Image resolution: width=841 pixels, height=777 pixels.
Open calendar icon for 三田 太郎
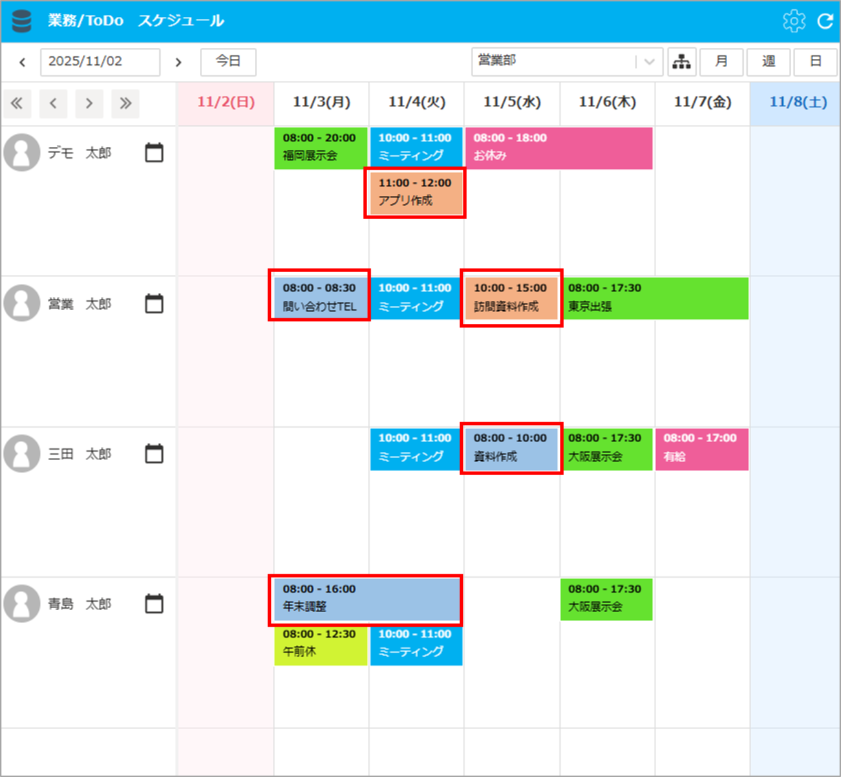154,453
